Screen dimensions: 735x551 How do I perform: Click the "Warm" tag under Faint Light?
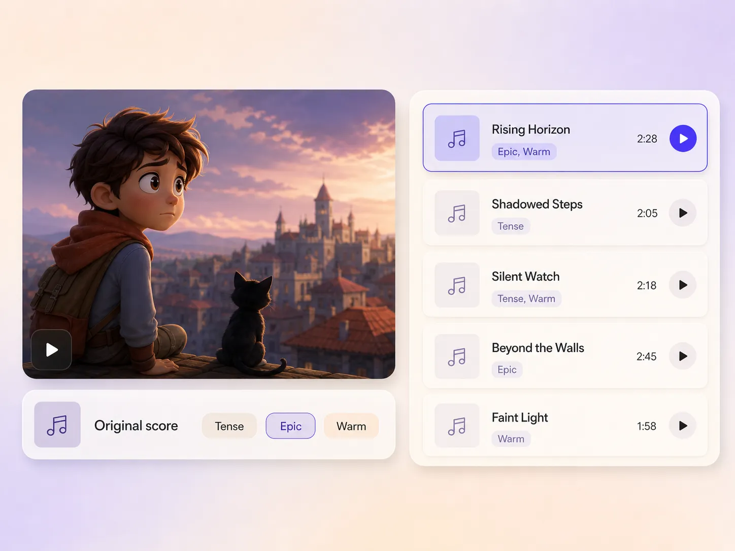point(511,439)
